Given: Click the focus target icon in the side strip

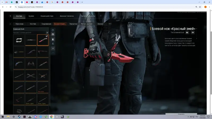Looking at the screenshot, I should 53,48.
